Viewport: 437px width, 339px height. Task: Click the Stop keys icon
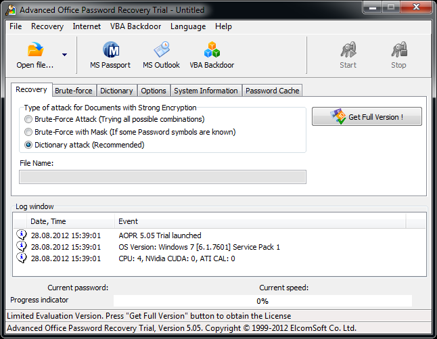399,49
